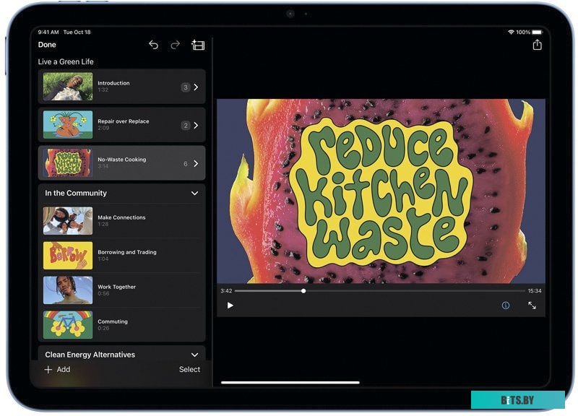Select the Make Connections clip
Viewport: 578px width, 416px height.
tap(121, 220)
